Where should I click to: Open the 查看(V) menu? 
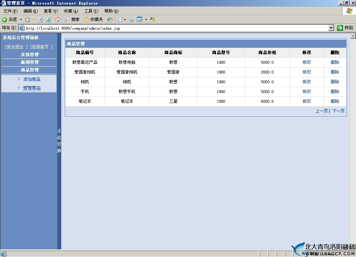pos(51,11)
